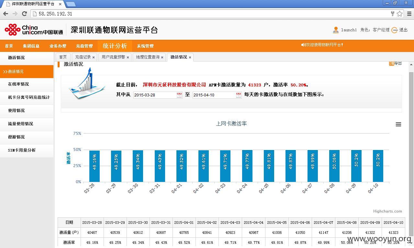Open 机卡分离号码充值统计 in the sidebar
The height and width of the screenshot is (248, 414).
point(27,97)
